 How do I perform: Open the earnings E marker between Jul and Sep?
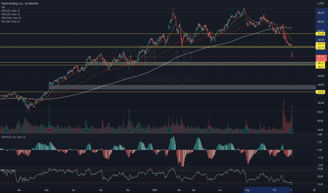coord(86,131)
